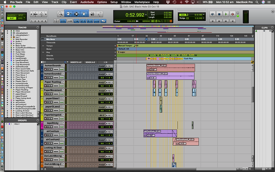Toggle Link Timeline and Edit Selection

click(x=83, y=21)
